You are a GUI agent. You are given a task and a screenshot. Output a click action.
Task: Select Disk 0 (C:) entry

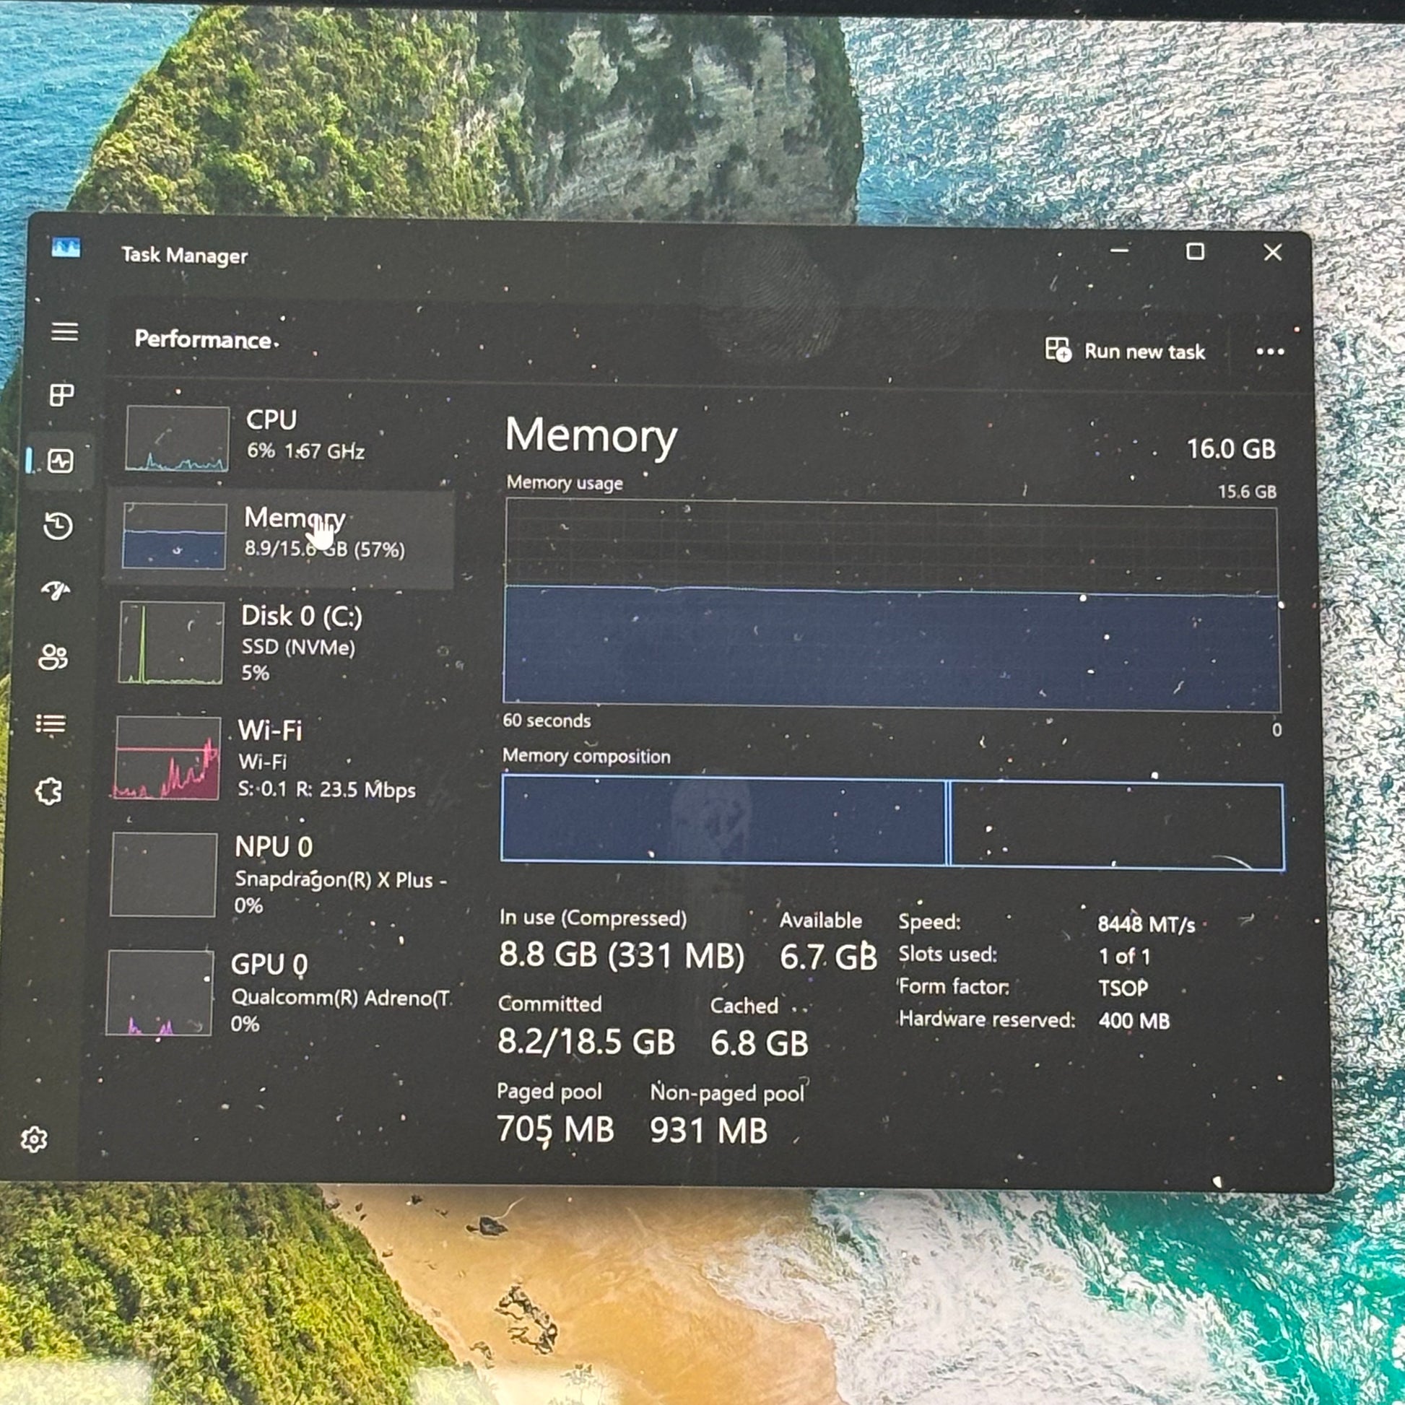pos(280,643)
